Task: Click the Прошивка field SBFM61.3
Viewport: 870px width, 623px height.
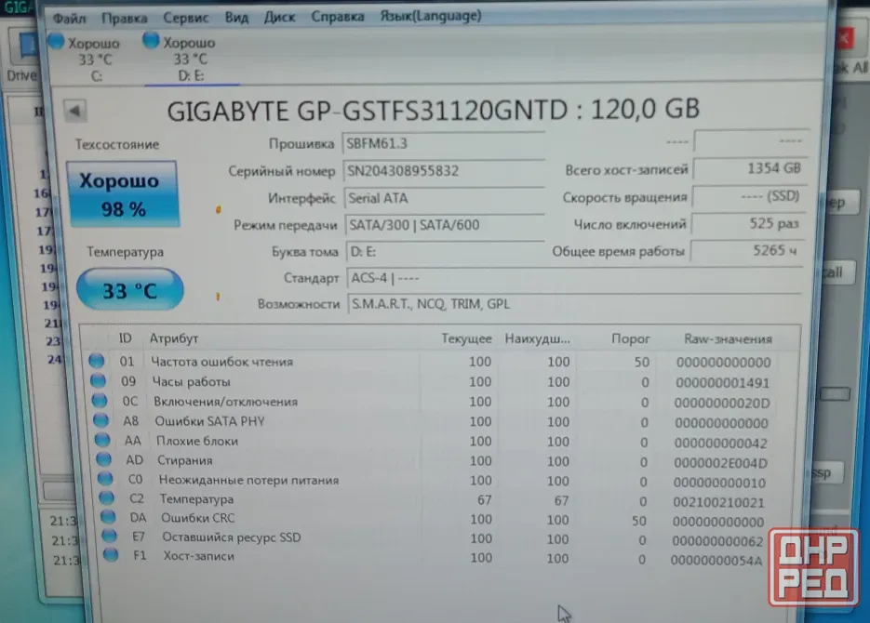Action: [443, 143]
